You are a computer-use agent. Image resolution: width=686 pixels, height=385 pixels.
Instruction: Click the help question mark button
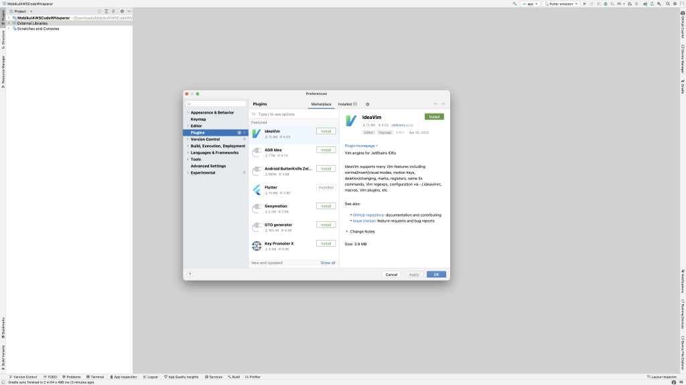[190, 275]
